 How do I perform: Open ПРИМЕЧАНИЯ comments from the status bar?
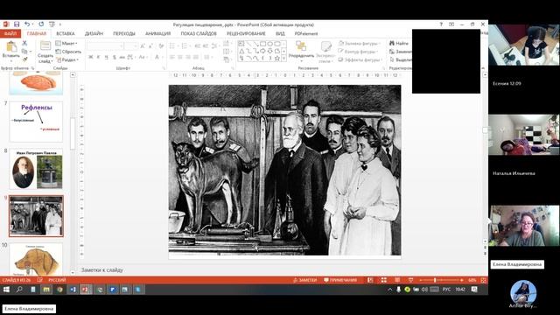pos(340,280)
